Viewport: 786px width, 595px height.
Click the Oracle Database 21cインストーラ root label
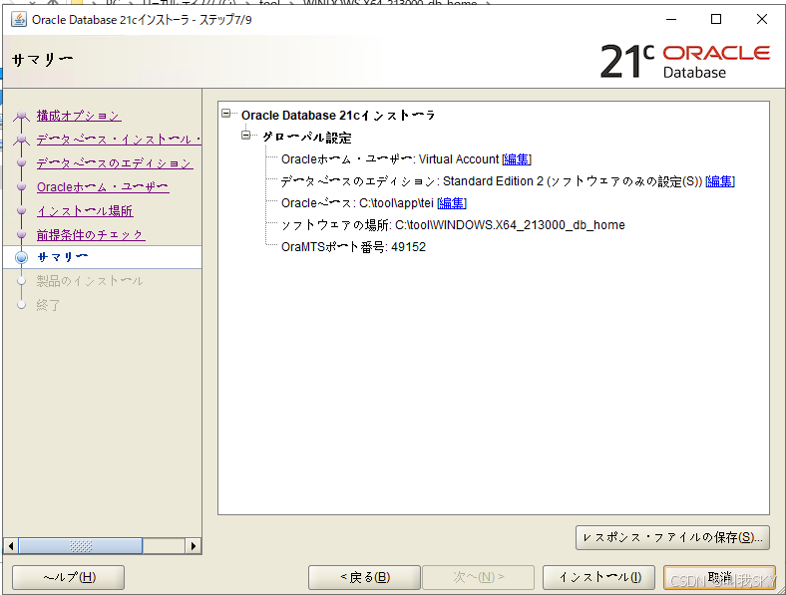tap(338, 116)
